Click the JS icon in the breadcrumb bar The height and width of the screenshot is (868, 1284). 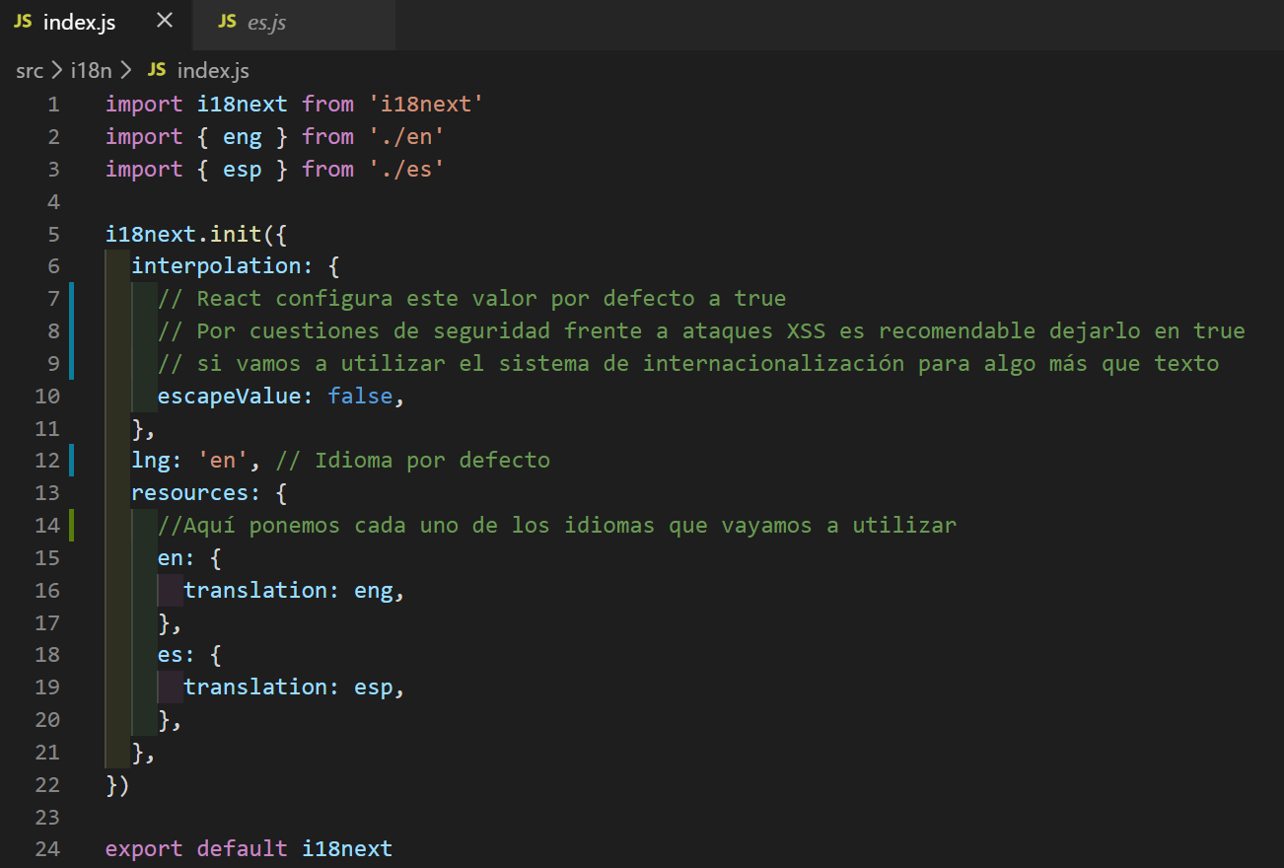pos(156,70)
